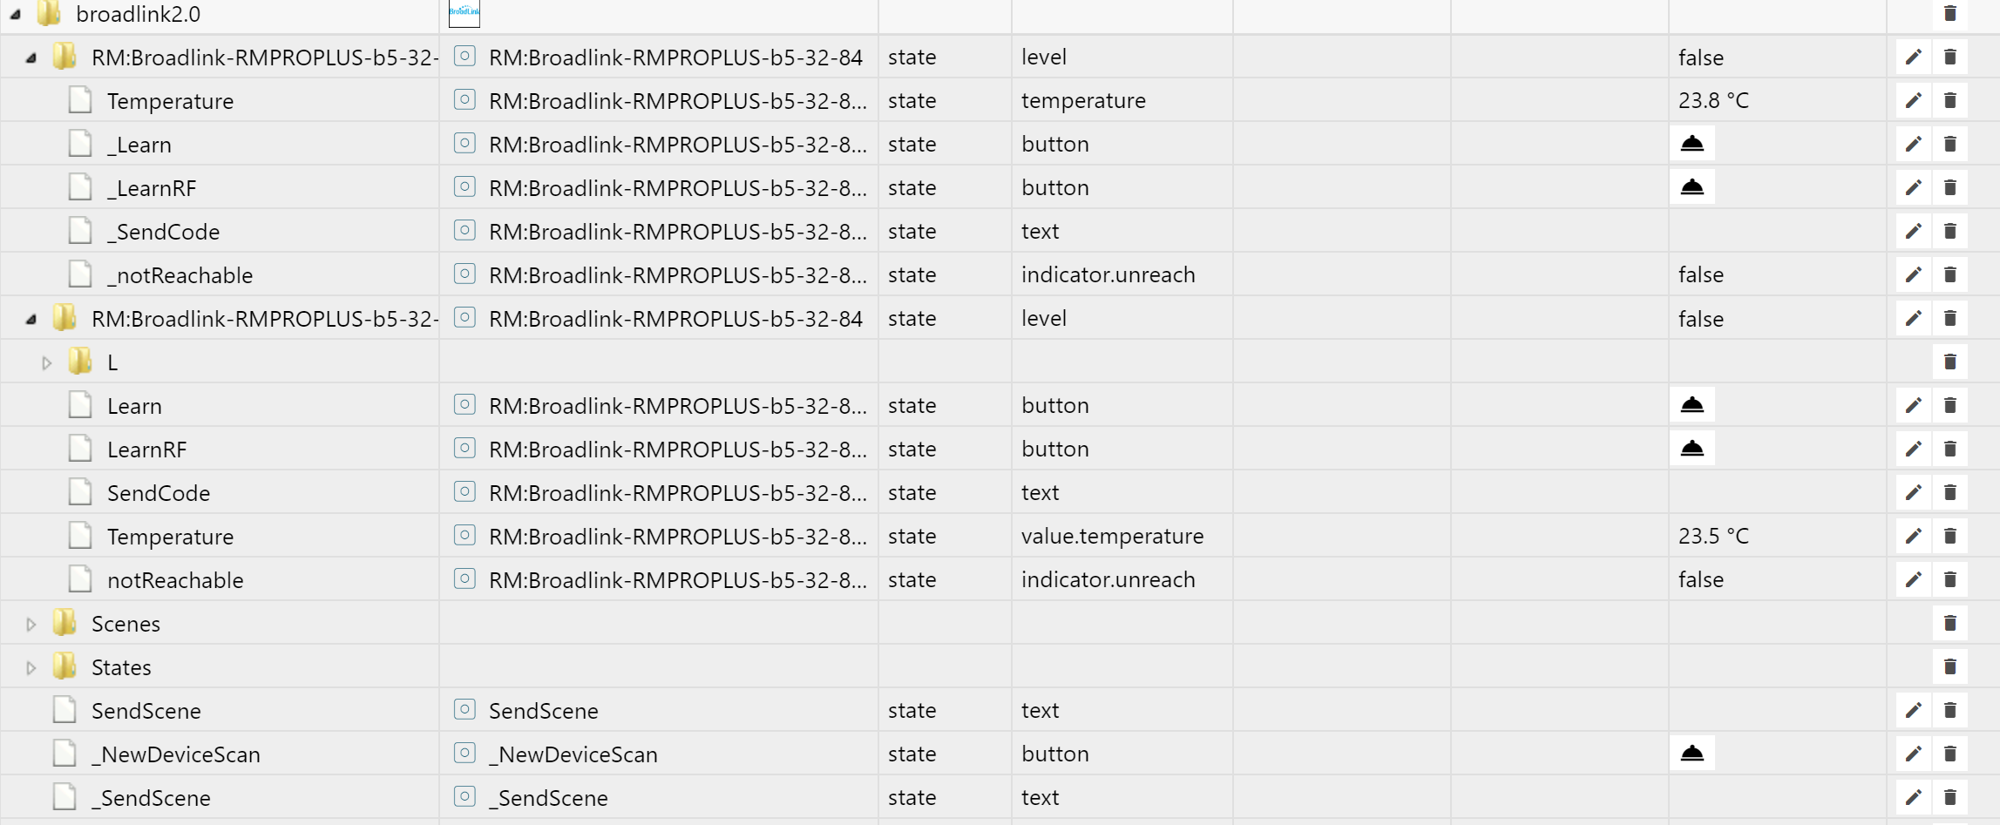The image size is (2000, 825).
Task: Edit the _SendCode state with pencil
Action: pyautogui.click(x=1913, y=231)
